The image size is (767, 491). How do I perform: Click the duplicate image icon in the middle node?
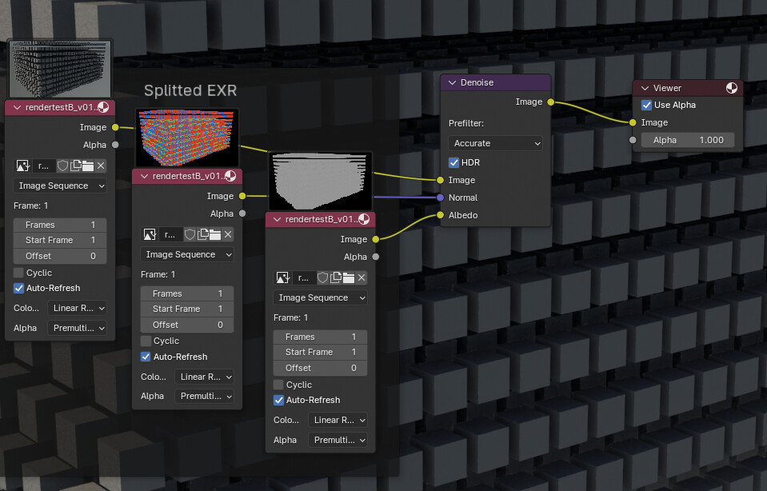pyautogui.click(x=202, y=234)
